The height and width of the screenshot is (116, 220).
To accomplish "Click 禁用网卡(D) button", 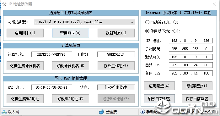I will (70, 33).
